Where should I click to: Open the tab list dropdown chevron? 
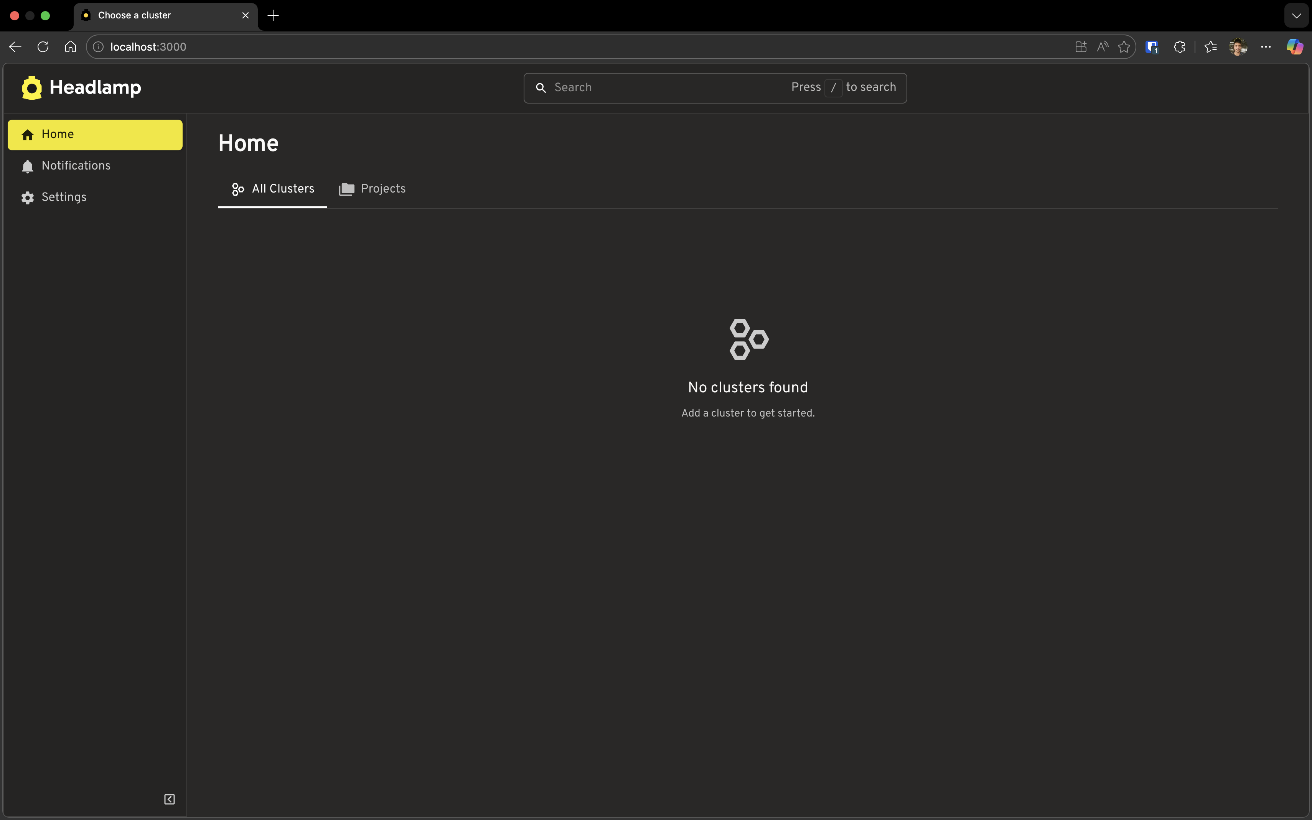click(x=1296, y=15)
